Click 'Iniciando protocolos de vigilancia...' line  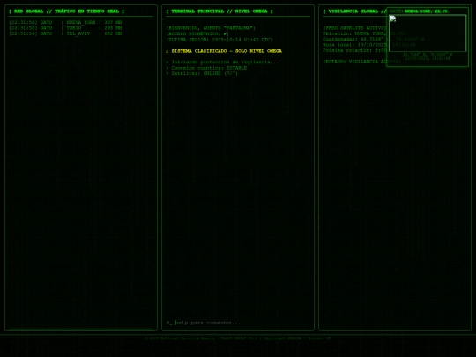(x=222, y=63)
